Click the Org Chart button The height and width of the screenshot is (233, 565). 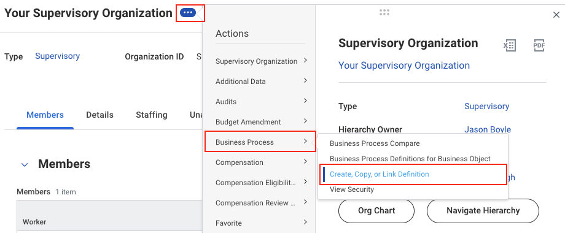coord(376,211)
